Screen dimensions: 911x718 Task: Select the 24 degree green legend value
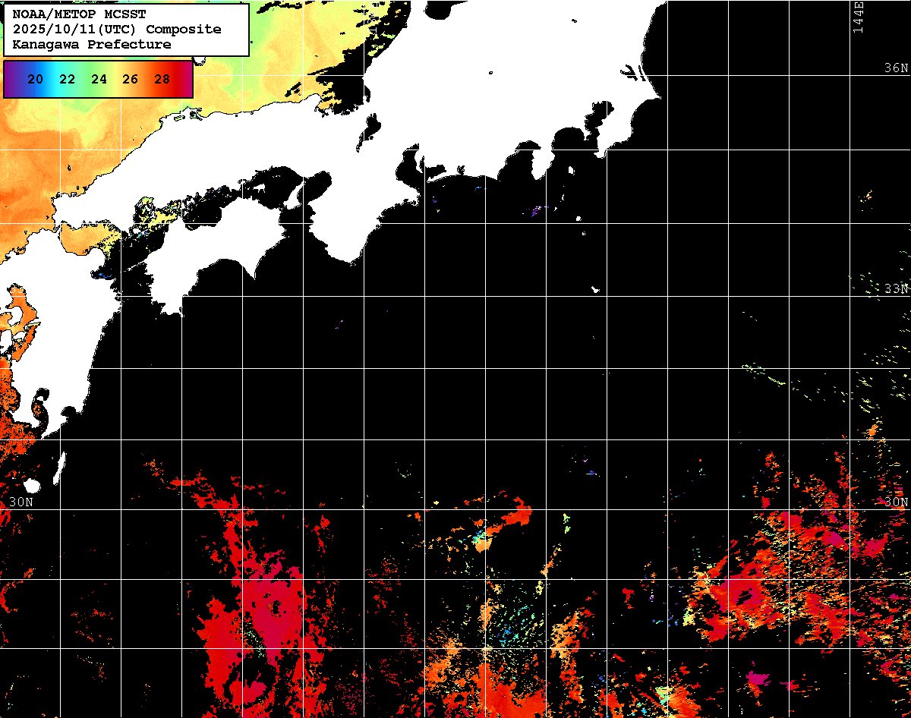[x=99, y=79]
